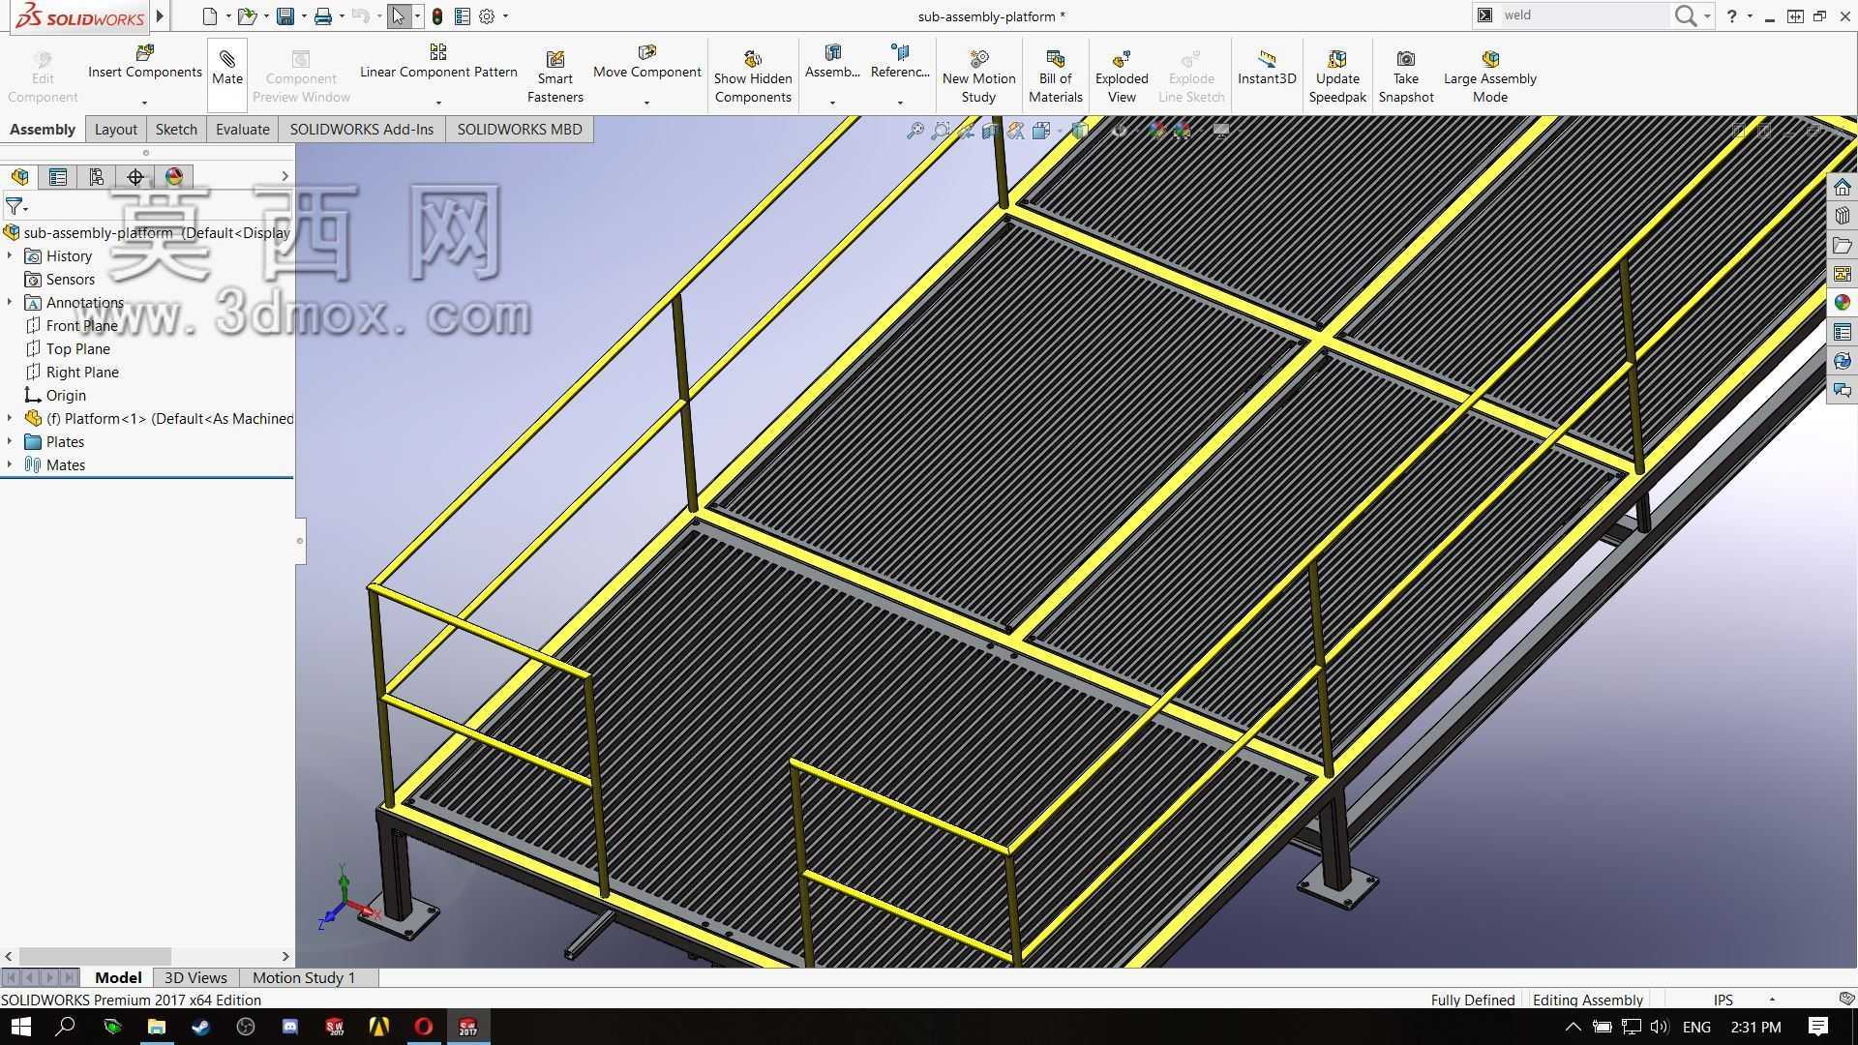Click the Zoom to Fit icon in viewport
The width and height of the screenshot is (1858, 1045).
pyautogui.click(x=914, y=131)
